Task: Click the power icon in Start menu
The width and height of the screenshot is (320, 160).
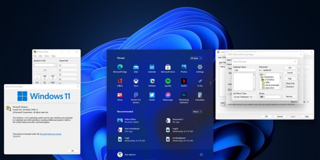Action: click(x=201, y=155)
